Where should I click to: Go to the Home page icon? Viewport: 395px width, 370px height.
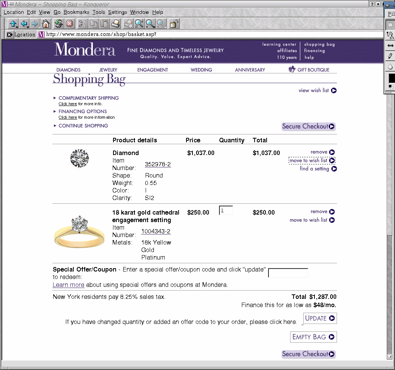pos(46,24)
